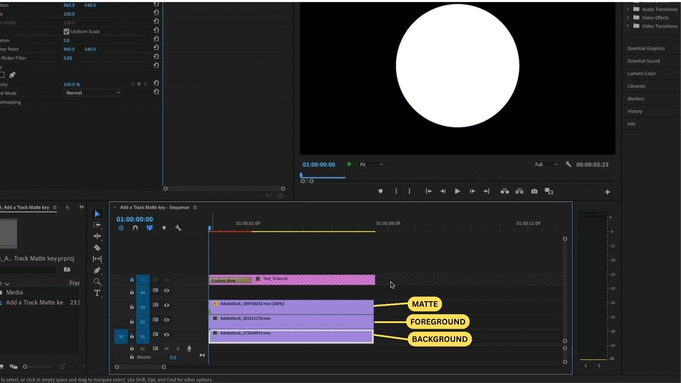Select the Track Select Forward tool

97,225
